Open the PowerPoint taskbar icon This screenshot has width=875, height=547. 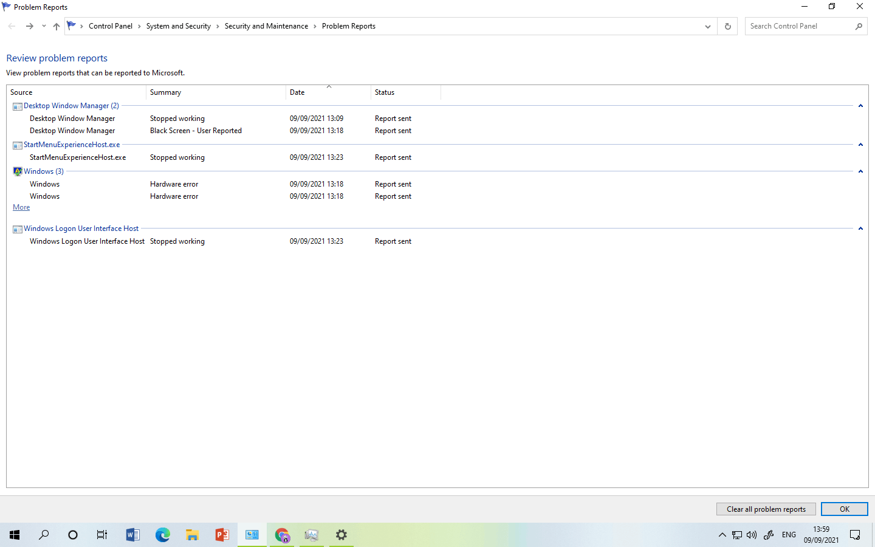222,535
